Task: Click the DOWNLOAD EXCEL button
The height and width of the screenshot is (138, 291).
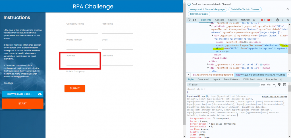Action: tap(22, 94)
